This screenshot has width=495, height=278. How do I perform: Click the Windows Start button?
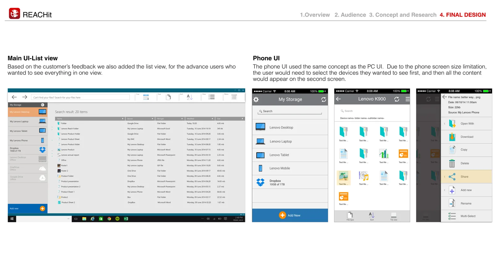point(12,219)
